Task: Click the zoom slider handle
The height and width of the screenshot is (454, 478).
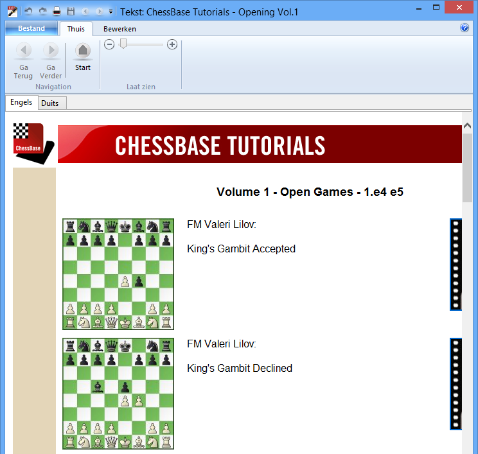Action: [x=123, y=44]
